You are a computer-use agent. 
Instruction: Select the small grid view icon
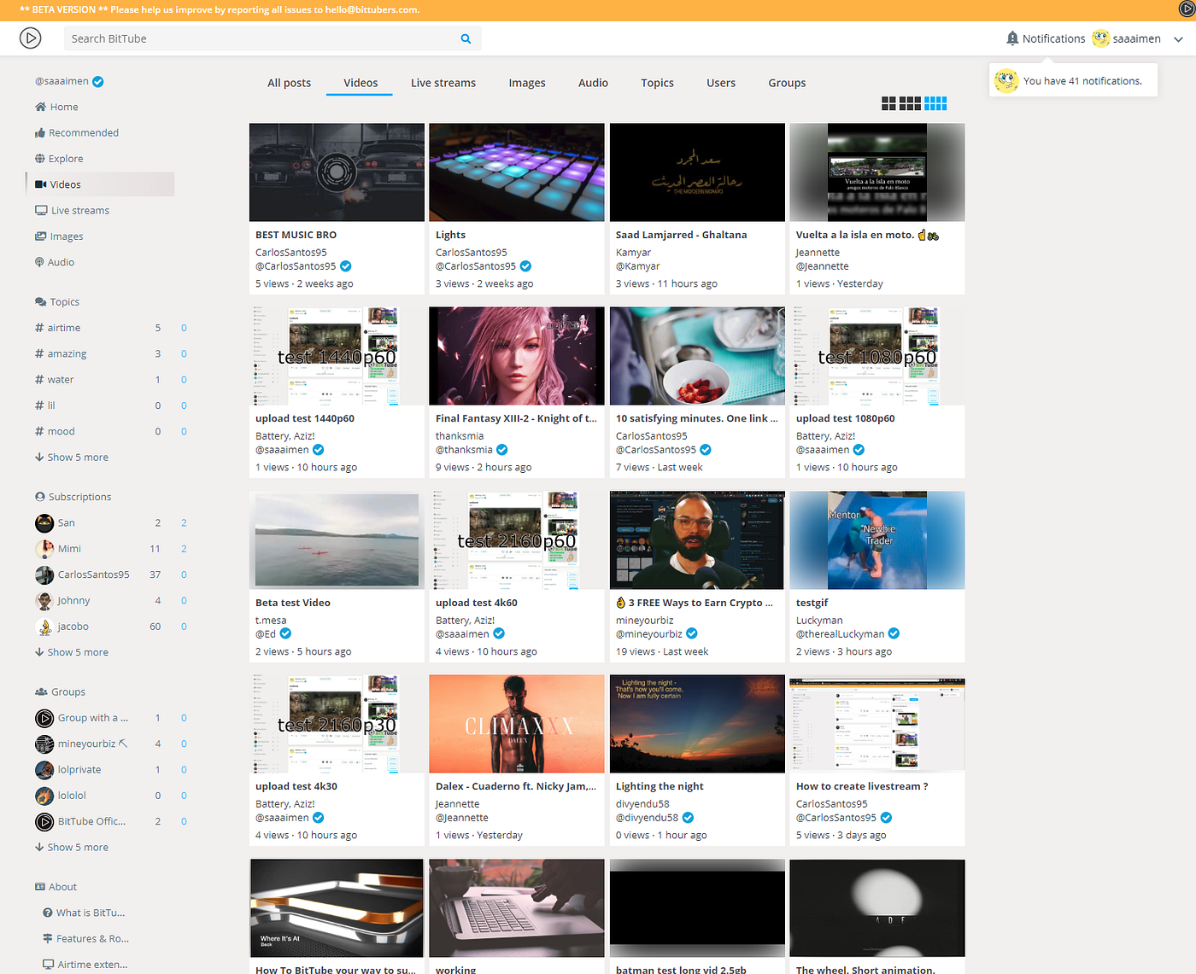(935, 103)
